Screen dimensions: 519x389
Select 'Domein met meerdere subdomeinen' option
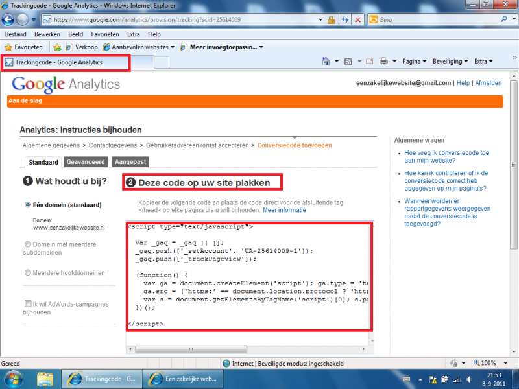[x=28, y=244]
